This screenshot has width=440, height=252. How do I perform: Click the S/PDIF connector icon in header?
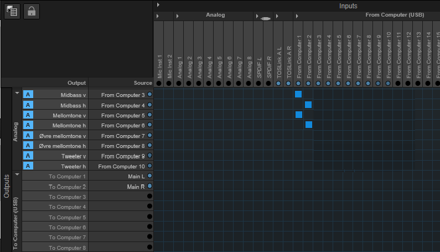click(x=265, y=19)
